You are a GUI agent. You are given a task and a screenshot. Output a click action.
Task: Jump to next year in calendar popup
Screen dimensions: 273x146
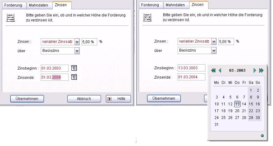tap(261, 71)
